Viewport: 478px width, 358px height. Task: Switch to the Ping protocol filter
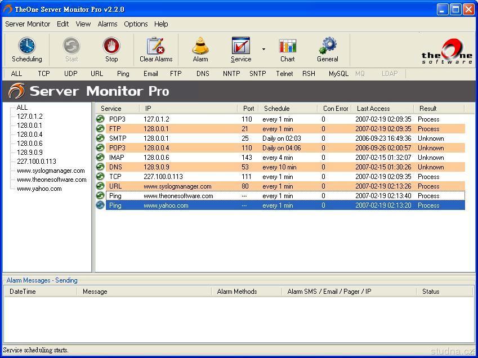pyautogui.click(x=123, y=74)
